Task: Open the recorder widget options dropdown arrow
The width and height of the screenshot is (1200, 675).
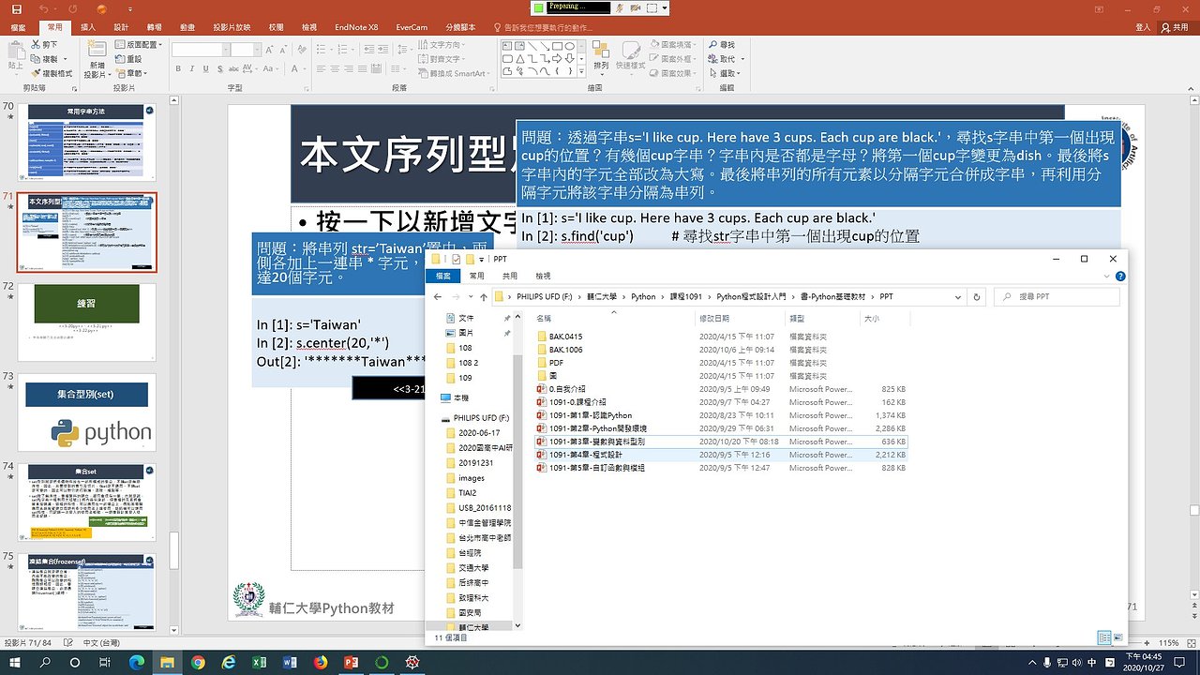Action: 665,7
